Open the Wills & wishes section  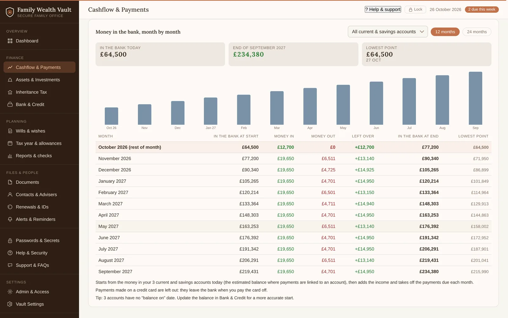39,131
